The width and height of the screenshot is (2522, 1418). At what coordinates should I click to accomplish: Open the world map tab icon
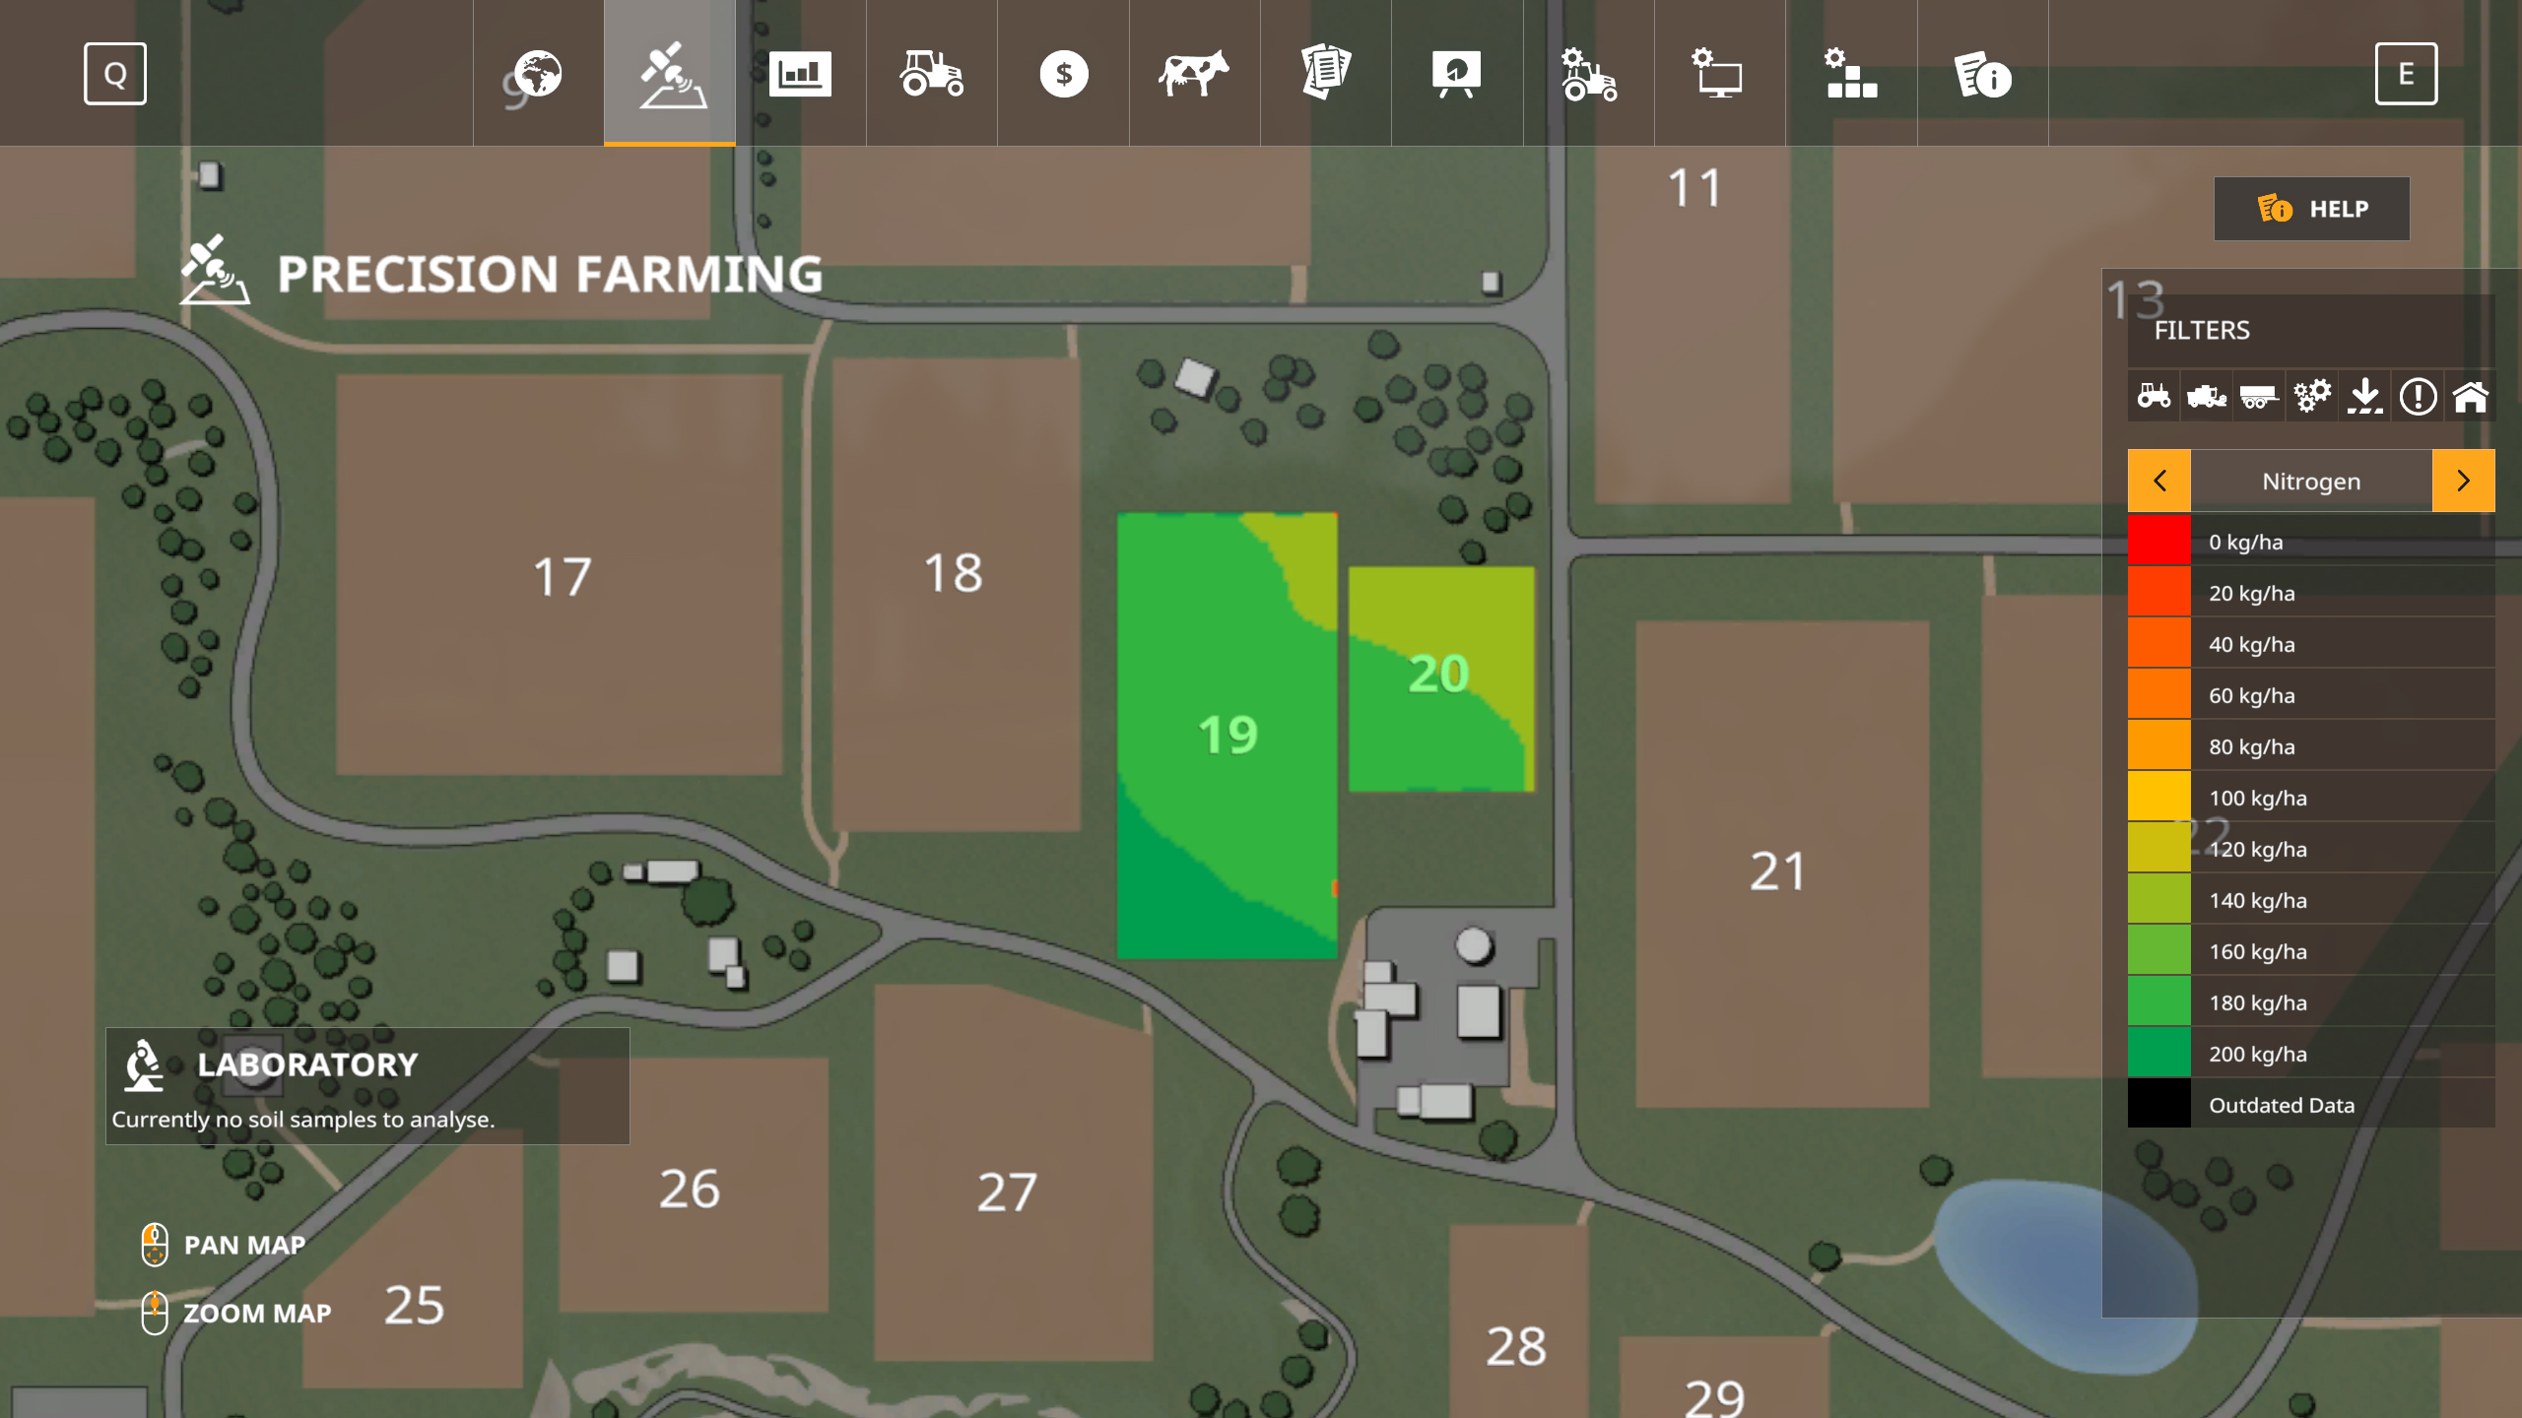coord(538,74)
